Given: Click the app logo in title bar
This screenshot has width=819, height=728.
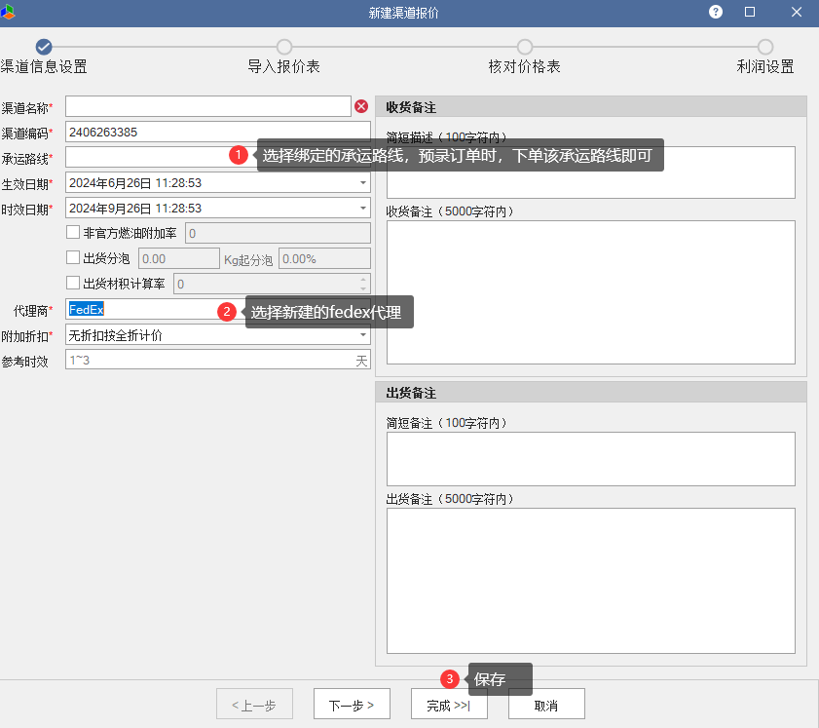Looking at the screenshot, I should [x=8, y=12].
